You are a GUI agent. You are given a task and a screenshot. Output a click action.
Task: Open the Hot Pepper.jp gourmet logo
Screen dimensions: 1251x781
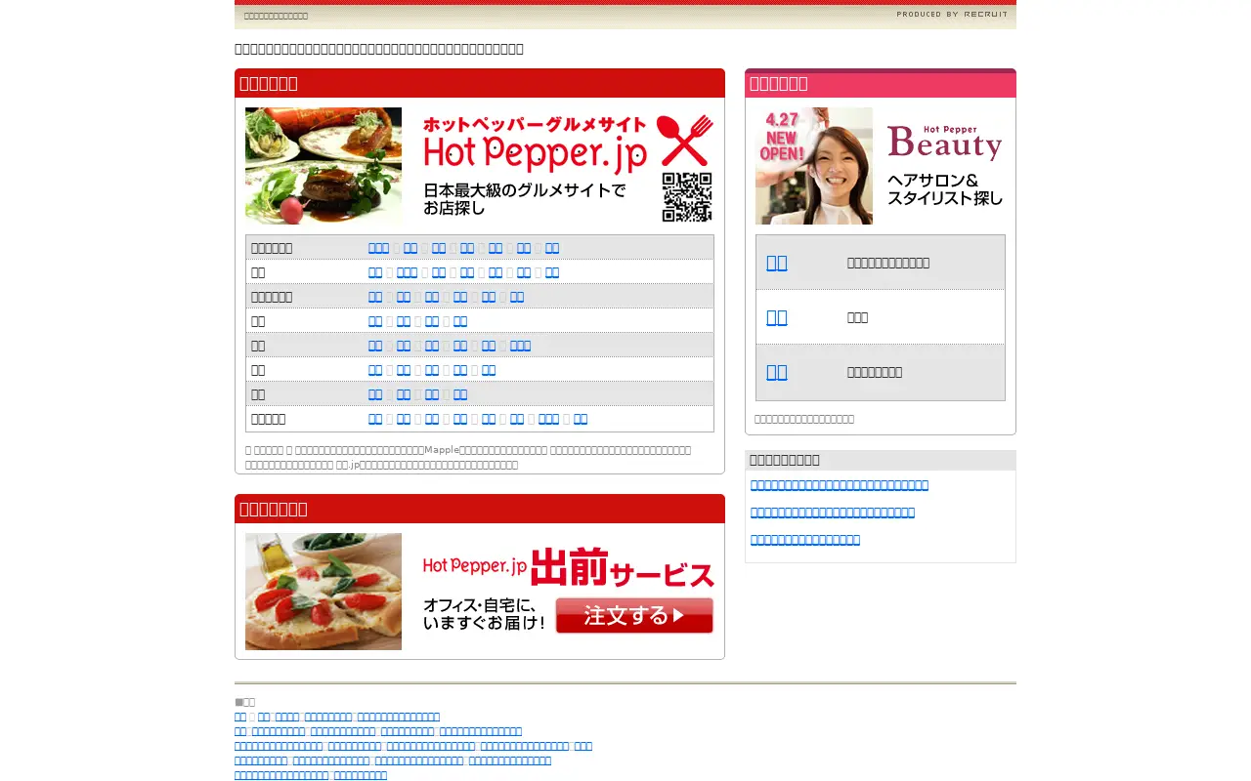tap(535, 153)
